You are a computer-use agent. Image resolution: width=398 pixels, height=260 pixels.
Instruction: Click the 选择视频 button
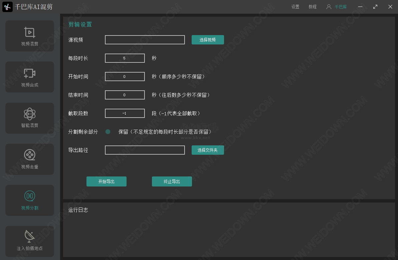(x=208, y=39)
